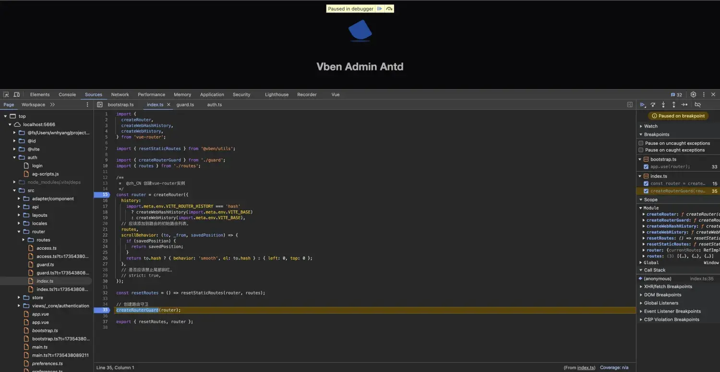This screenshot has width=720, height=372.
Task: Close the index.ts editor tab
Action: click(168, 105)
